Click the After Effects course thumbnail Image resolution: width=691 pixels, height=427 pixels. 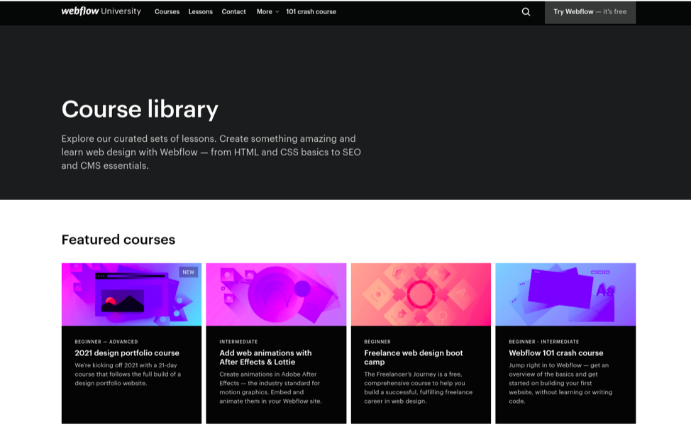(x=276, y=294)
